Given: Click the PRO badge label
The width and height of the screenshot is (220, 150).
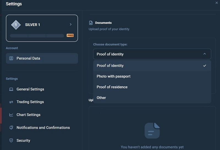Looking at the screenshot, I should [x=70, y=35].
